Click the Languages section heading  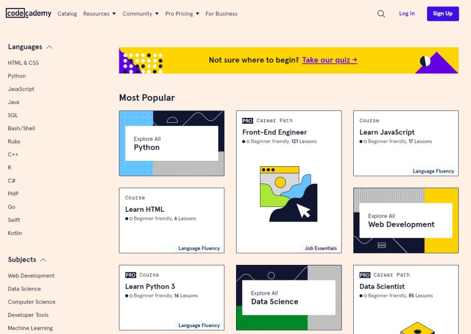pyautogui.click(x=25, y=47)
